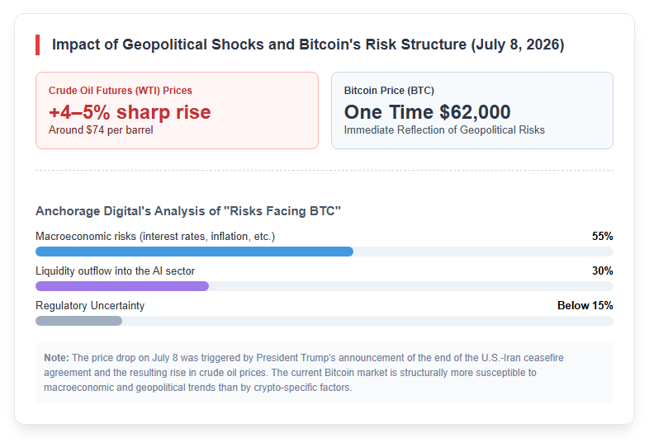Select the 30% percentage label
Screen dimensions: 649x447
[x=602, y=271]
